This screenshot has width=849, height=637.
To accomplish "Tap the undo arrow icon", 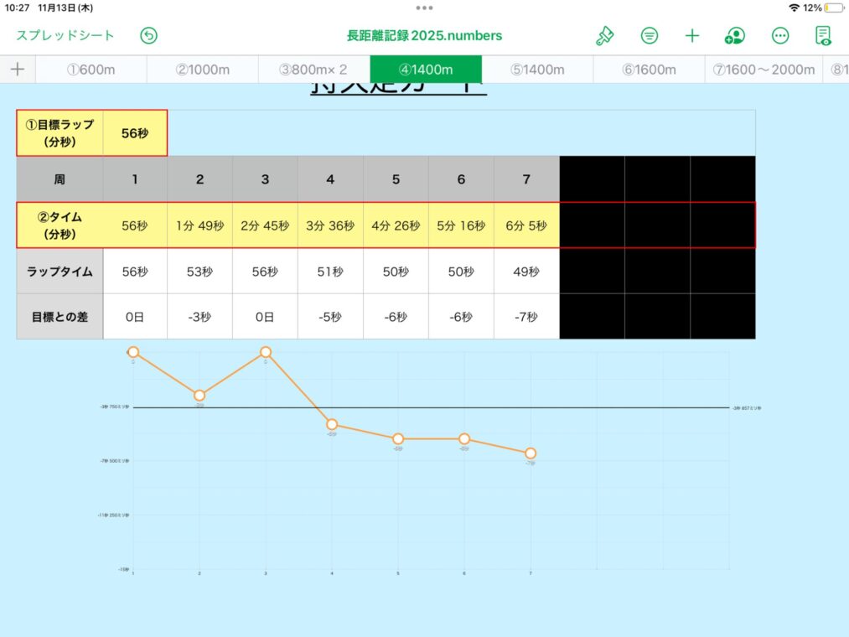I will [149, 36].
